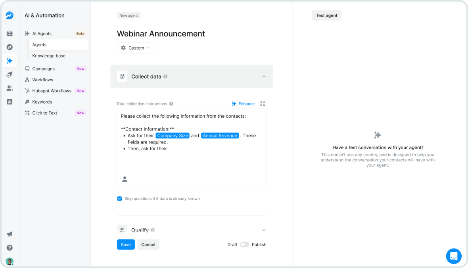
Task: Open the Custom agent type dropdown
Action: pos(134,48)
